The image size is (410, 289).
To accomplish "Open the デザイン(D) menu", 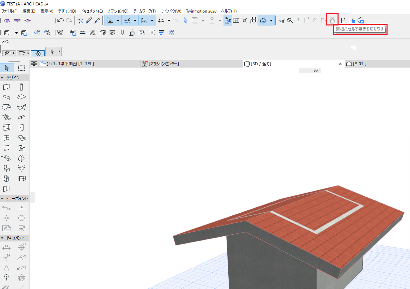I will (x=67, y=11).
